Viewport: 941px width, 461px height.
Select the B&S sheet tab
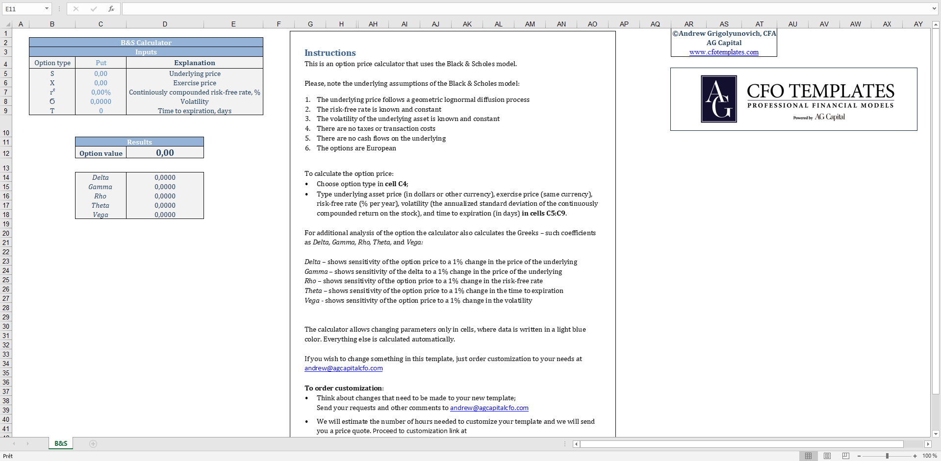(x=61, y=443)
